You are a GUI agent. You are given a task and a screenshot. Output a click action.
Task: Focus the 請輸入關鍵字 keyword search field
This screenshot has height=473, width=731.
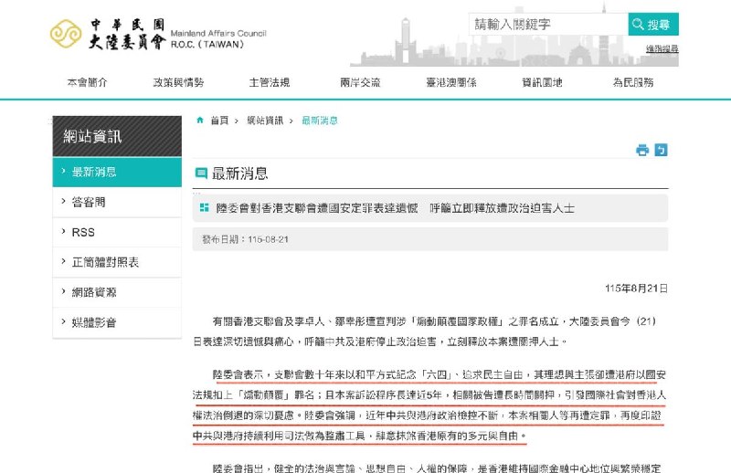(x=548, y=25)
